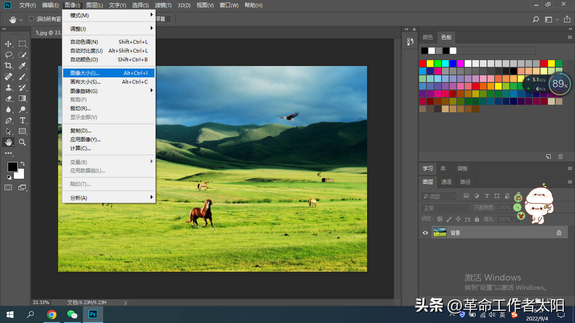Switch to the 通道 tab
The height and width of the screenshot is (323, 575).
click(446, 182)
